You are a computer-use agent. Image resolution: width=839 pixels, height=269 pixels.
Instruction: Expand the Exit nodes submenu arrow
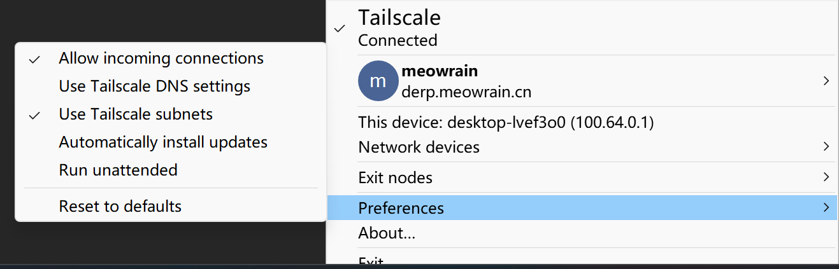(826, 177)
